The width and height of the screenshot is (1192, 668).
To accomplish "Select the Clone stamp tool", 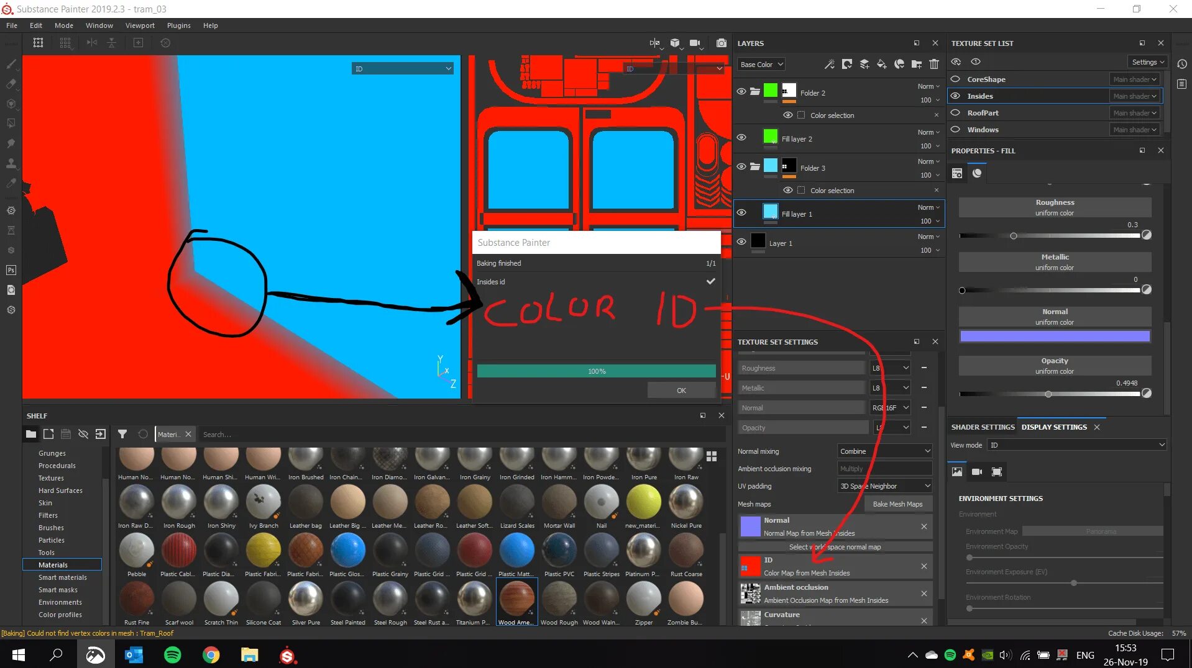I will 11,163.
